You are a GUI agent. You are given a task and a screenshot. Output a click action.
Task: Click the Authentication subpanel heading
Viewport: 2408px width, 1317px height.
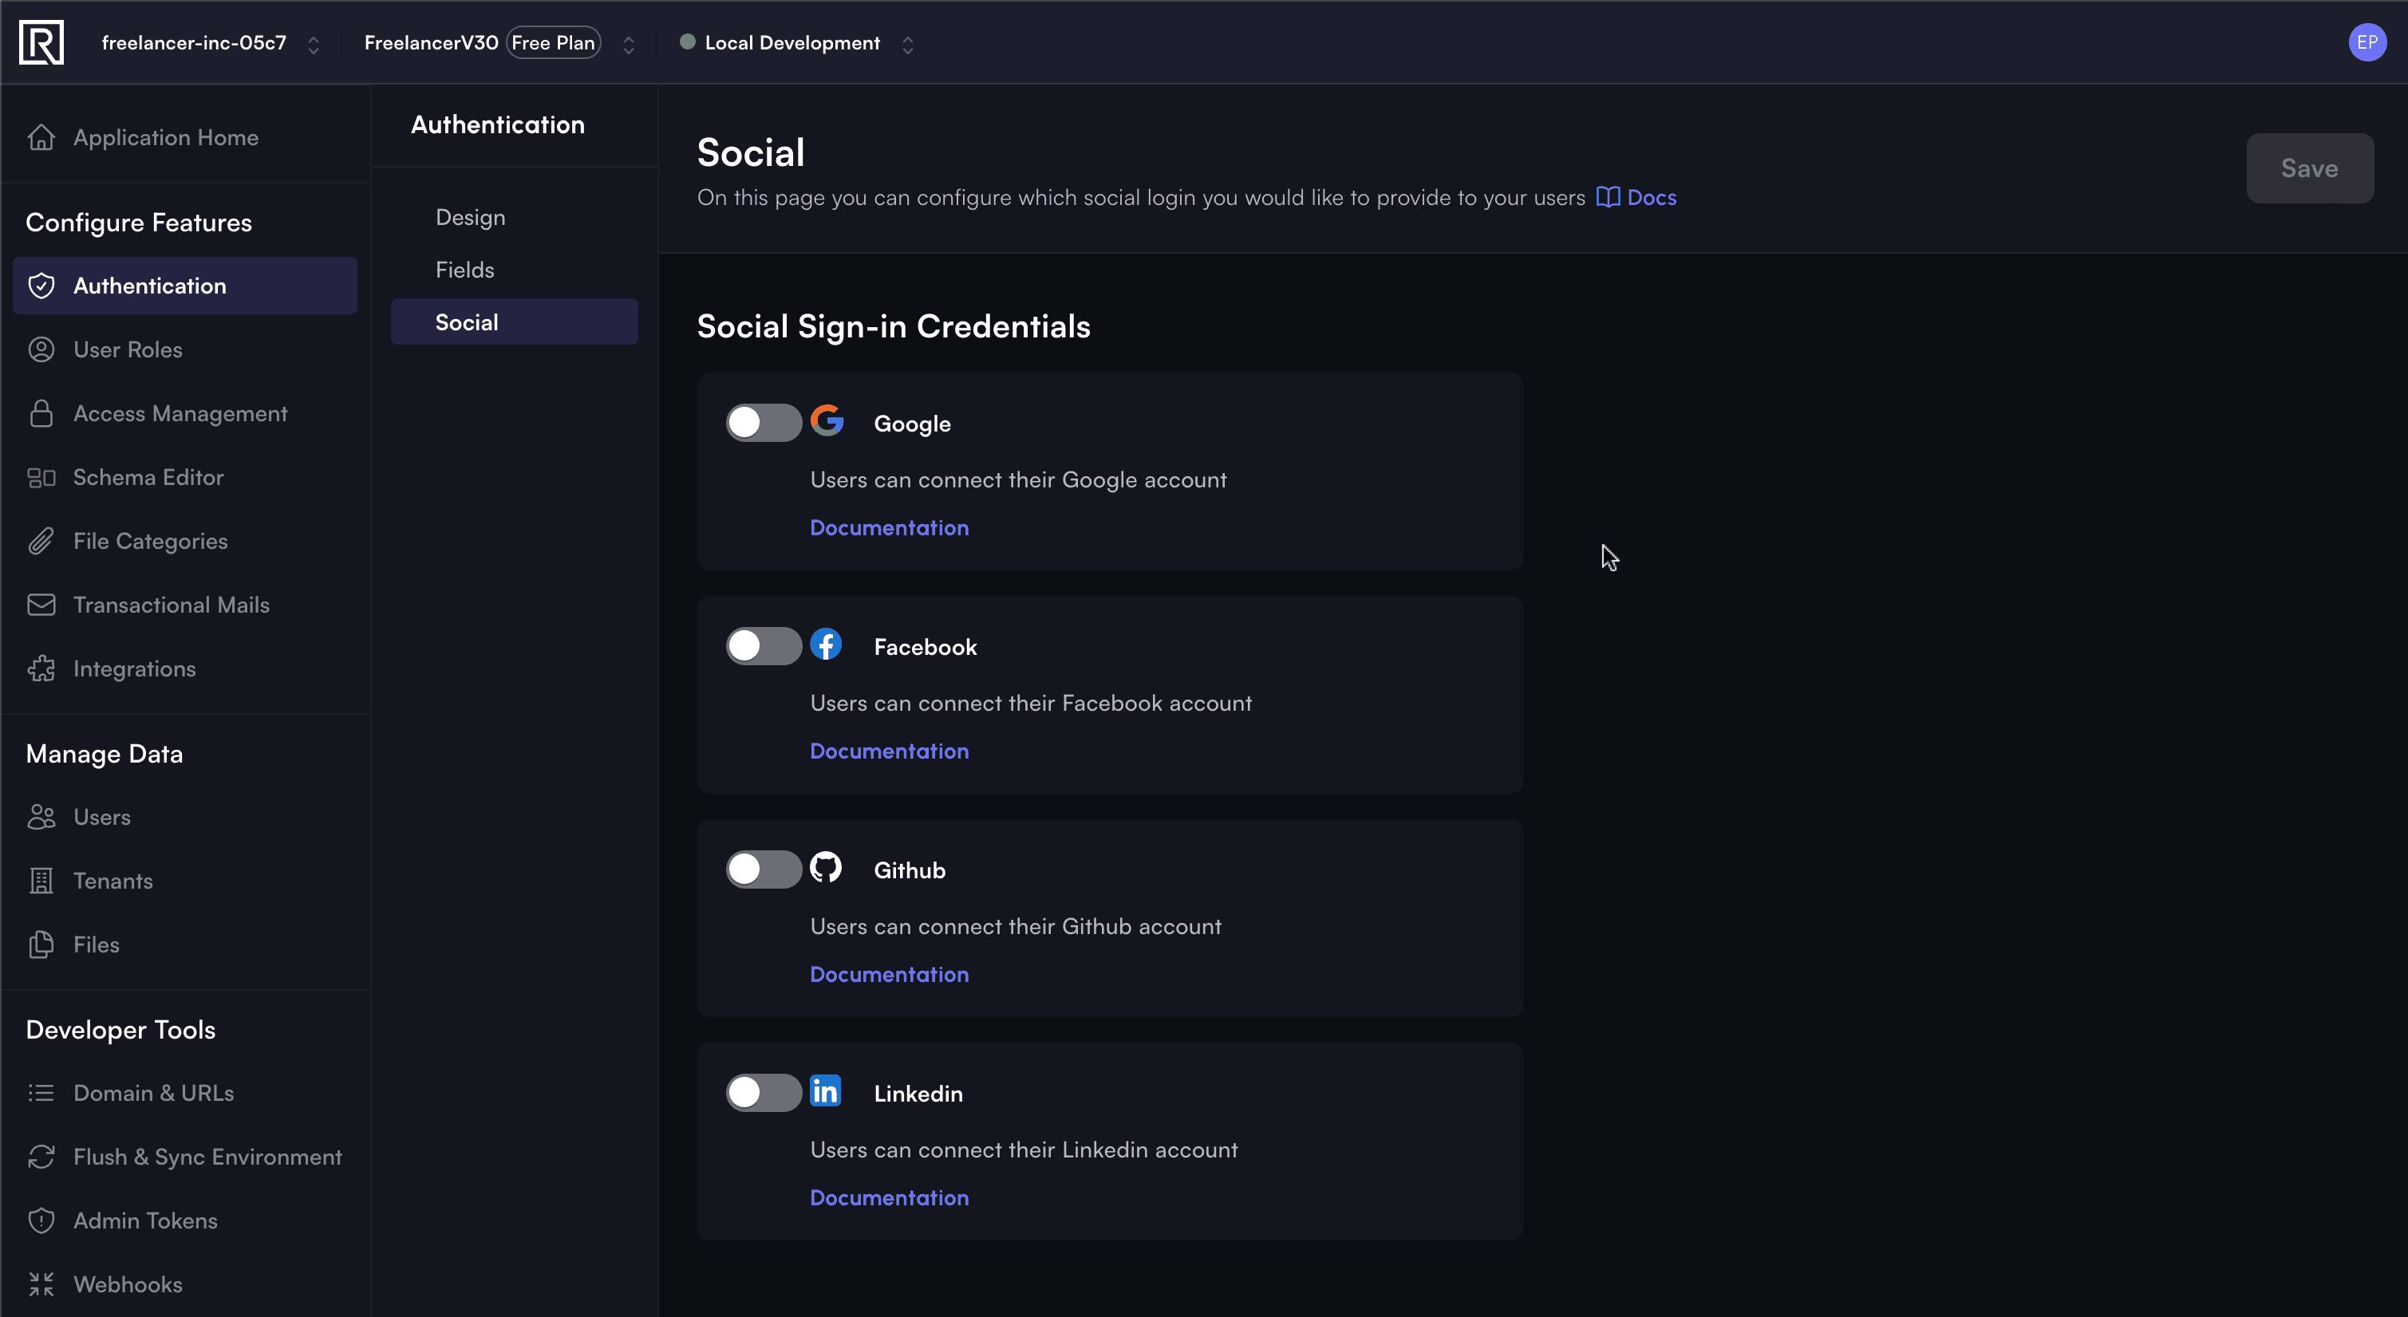pos(497,124)
